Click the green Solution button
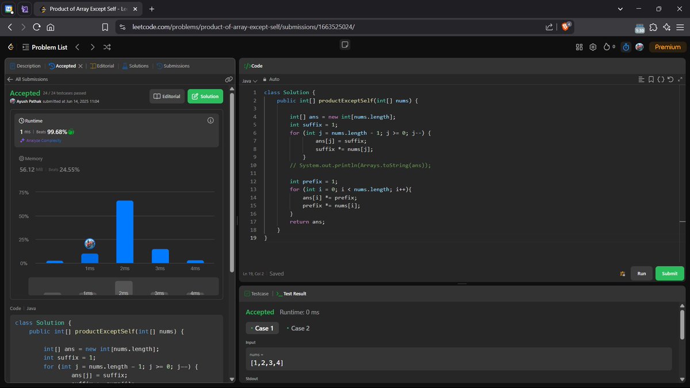Viewport: 690px width, 388px height. click(205, 97)
